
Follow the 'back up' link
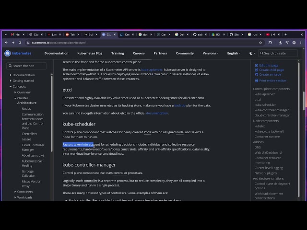180,105
